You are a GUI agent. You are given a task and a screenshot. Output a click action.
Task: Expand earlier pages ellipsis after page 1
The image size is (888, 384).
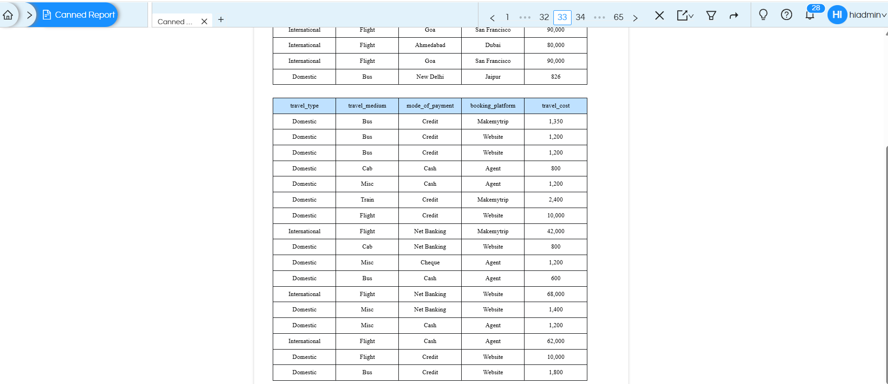pyautogui.click(x=525, y=18)
